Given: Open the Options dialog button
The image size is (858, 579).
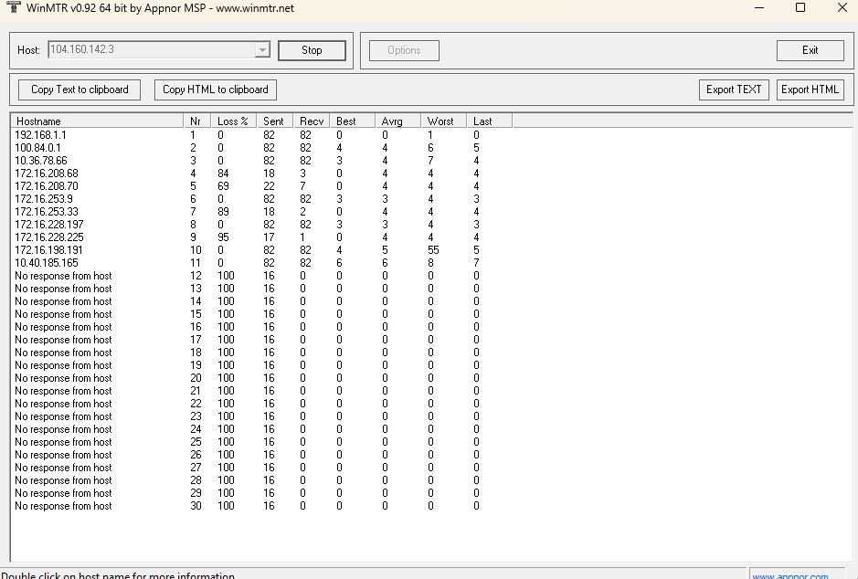Looking at the screenshot, I should tap(404, 50).
